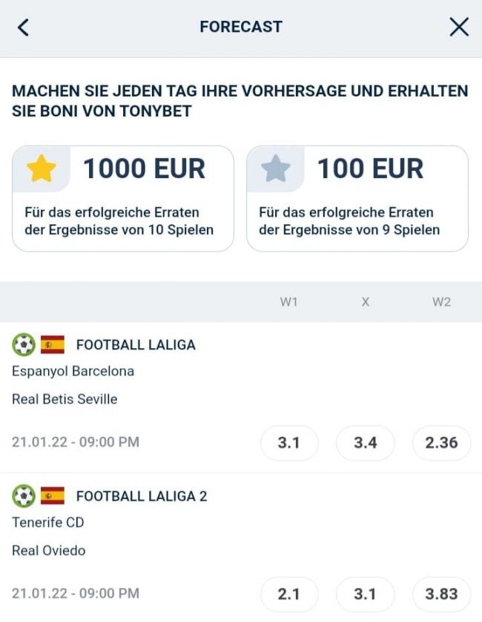This screenshot has width=482, height=622.
Task: Open the Football LaLiga 2 league heading
Action: pos(142,497)
